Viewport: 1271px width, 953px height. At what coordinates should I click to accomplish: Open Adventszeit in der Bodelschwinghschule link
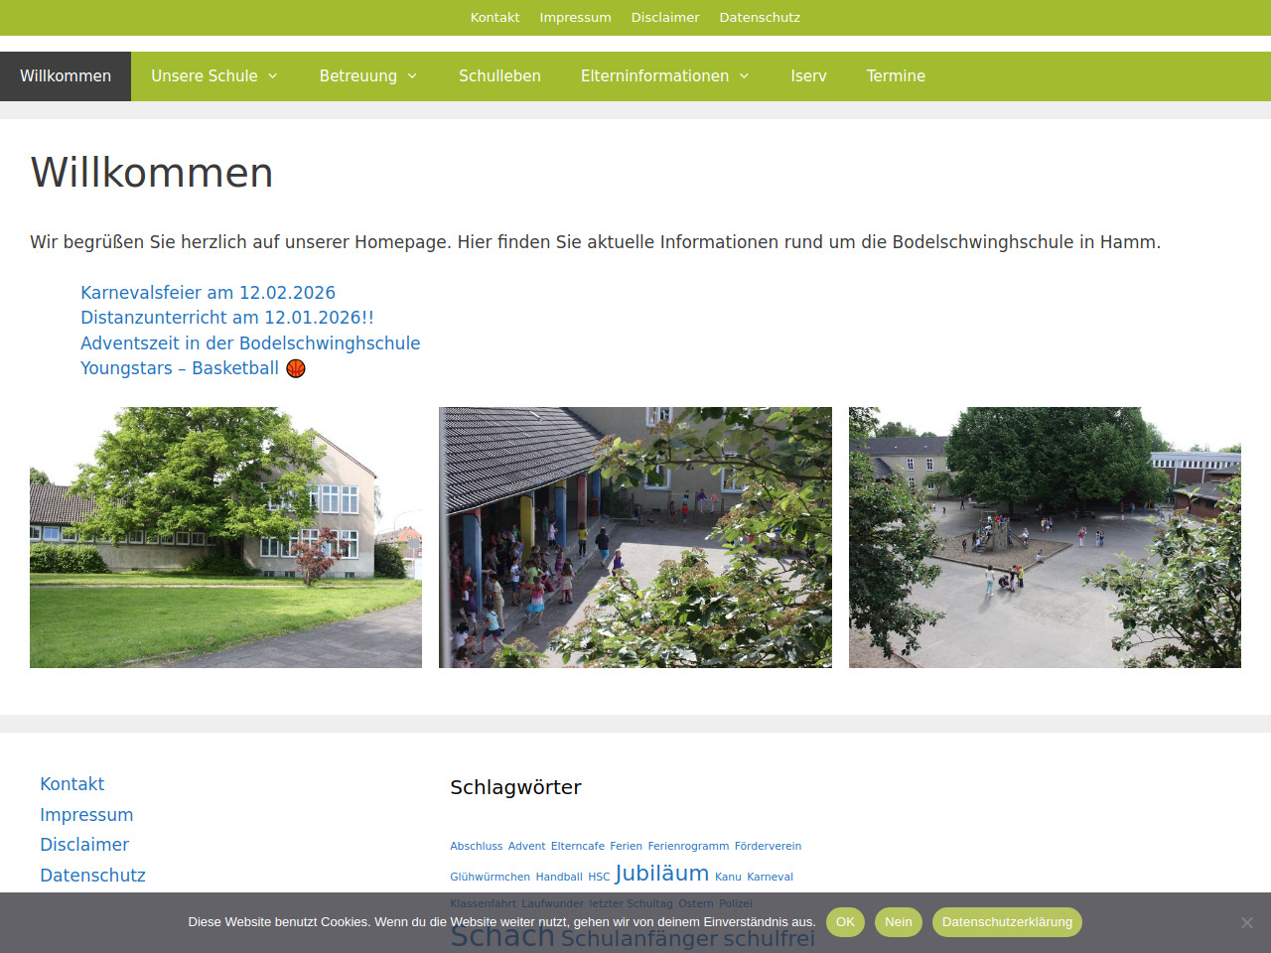[250, 343]
